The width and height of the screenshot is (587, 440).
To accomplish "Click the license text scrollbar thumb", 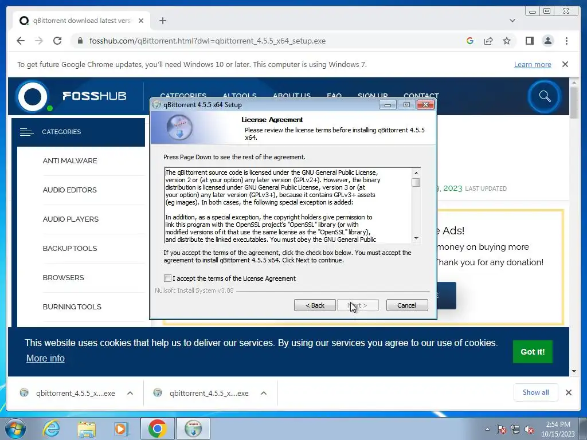I will pos(416,183).
